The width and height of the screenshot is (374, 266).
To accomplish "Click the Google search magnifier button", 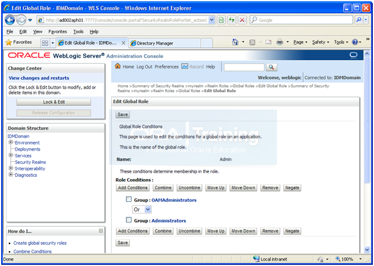I will pyautogui.click(x=359, y=20).
